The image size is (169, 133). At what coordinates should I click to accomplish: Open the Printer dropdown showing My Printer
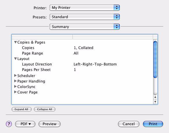coord(85,8)
